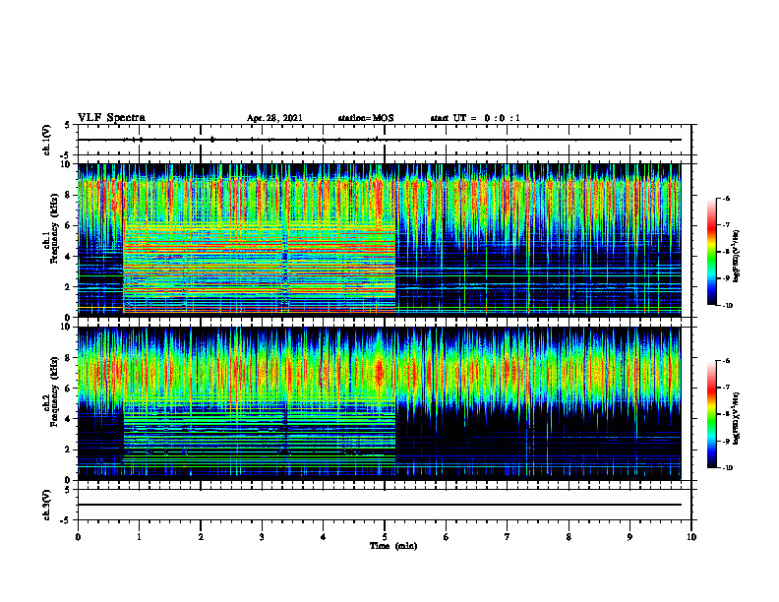Click the "3" tick on the time axis
This screenshot has height=602, width=779.
(262, 537)
